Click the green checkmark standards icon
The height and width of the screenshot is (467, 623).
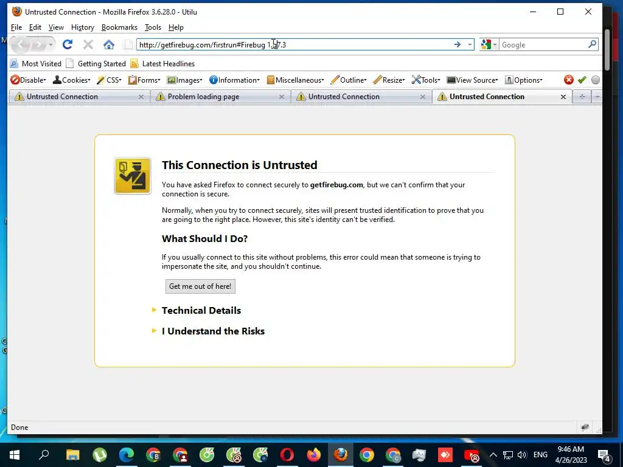pos(582,80)
